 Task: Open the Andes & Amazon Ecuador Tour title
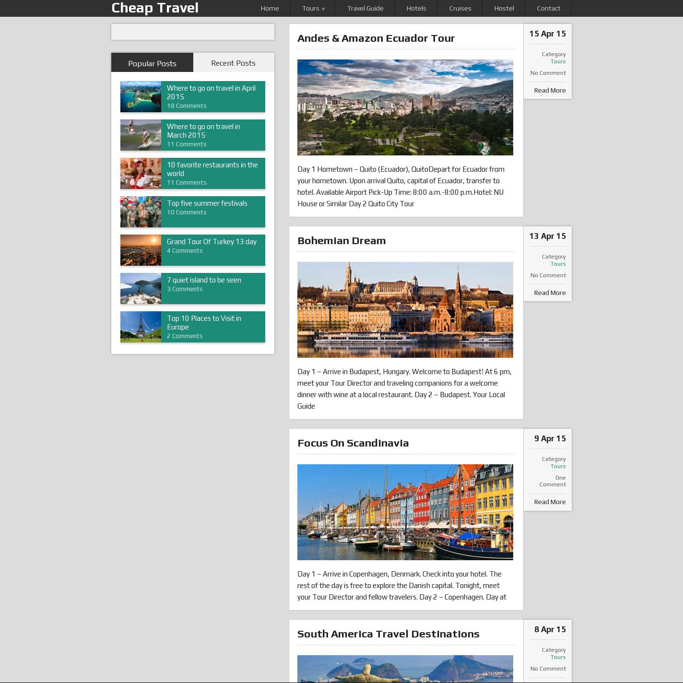(376, 38)
